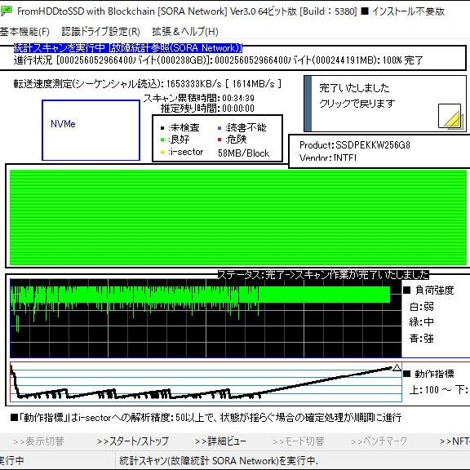The image size is (470, 470).
Task: Open >>詳細ビュー
Action: [220, 441]
